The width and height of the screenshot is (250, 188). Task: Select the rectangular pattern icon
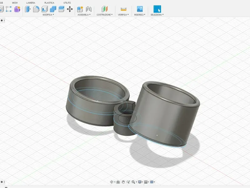click(9, 9)
